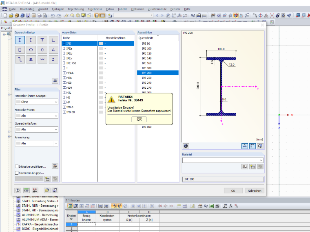Toggle the 'Inklusive ungültiger' checkbox
This screenshot has height=232, width=310.
coord(17,166)
